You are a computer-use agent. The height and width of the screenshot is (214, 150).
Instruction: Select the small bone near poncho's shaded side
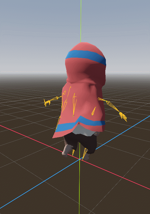point(94,111)
